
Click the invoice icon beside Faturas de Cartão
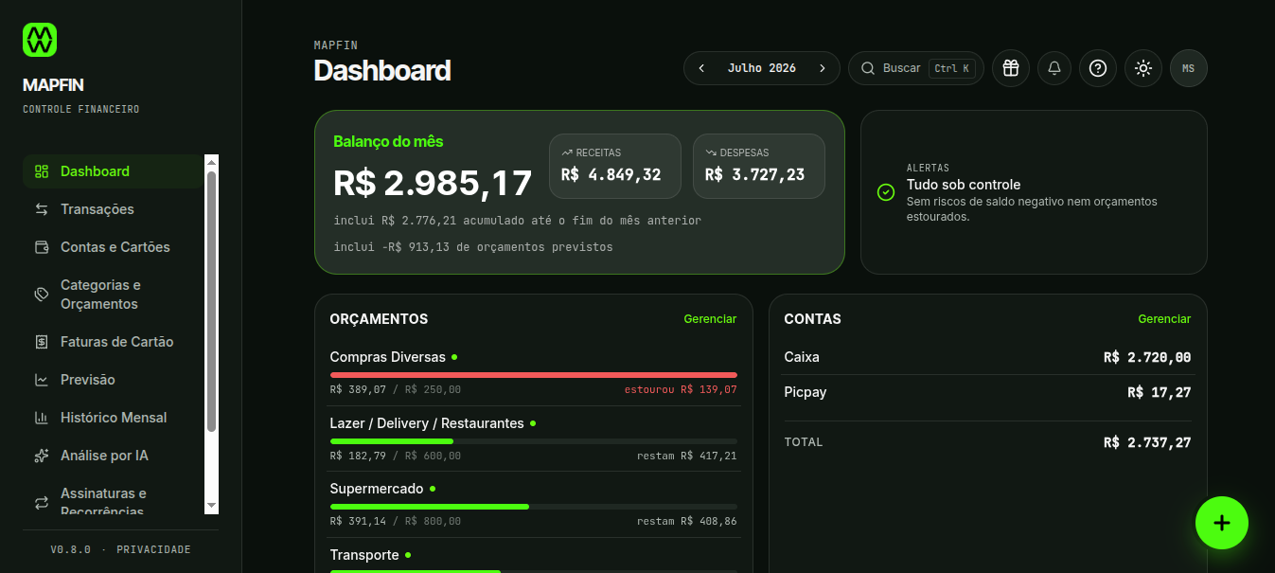click(x=42, y=342)
